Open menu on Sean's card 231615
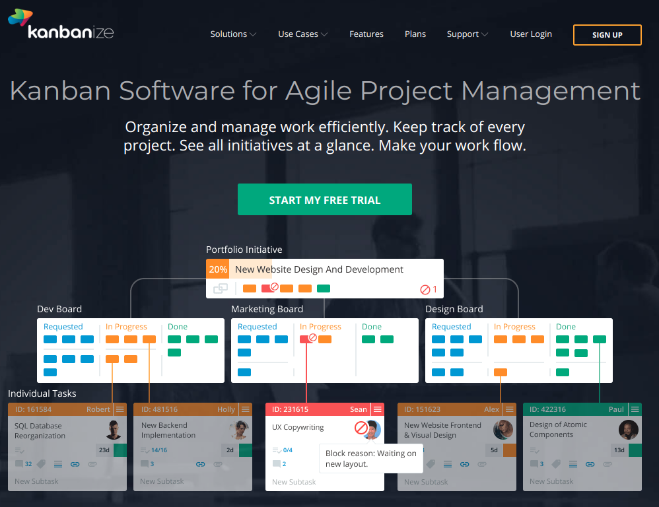 pyautogui.click(x=378, y=409)
